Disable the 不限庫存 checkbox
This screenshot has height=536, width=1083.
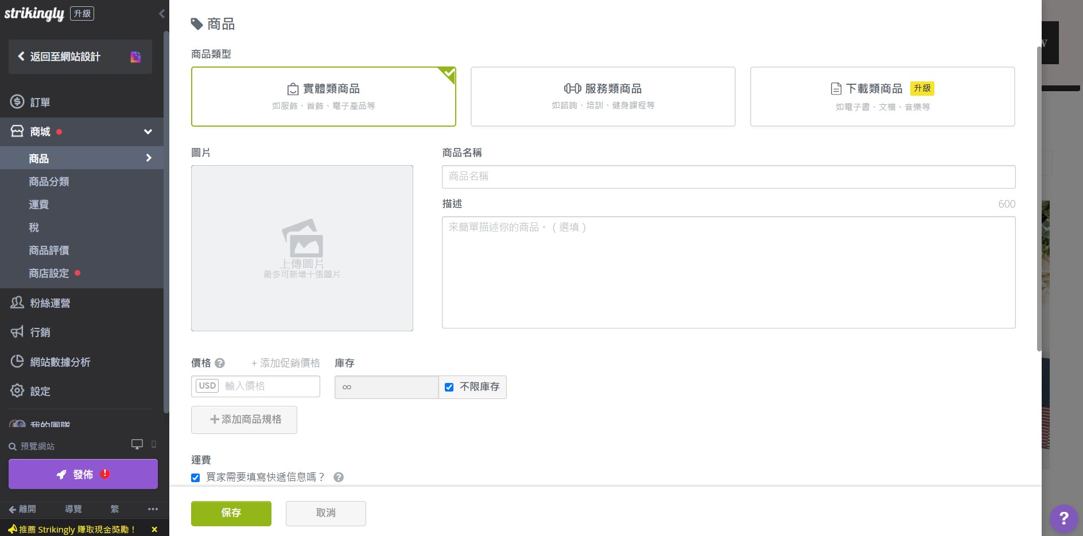point(449,387)
